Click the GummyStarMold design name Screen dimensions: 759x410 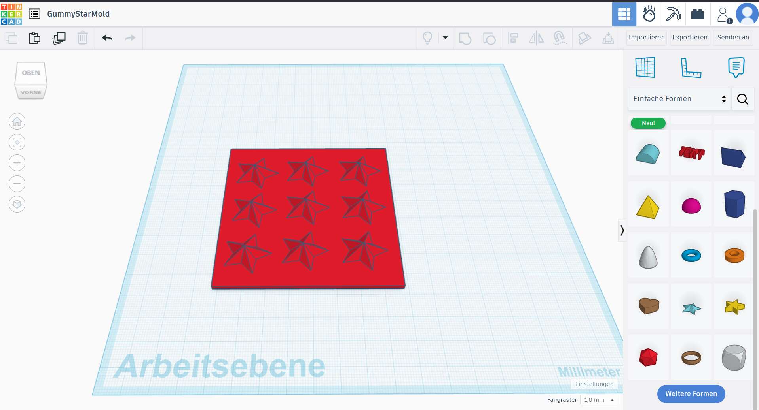pyautogui.click(x=78, y=14)
